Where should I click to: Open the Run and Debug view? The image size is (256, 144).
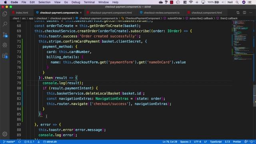5,45
